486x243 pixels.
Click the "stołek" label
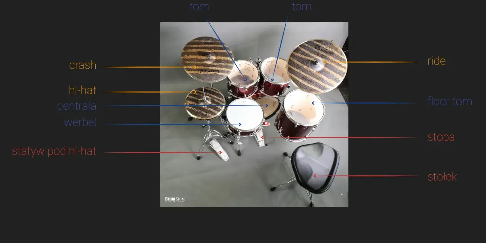click(442, 177)
